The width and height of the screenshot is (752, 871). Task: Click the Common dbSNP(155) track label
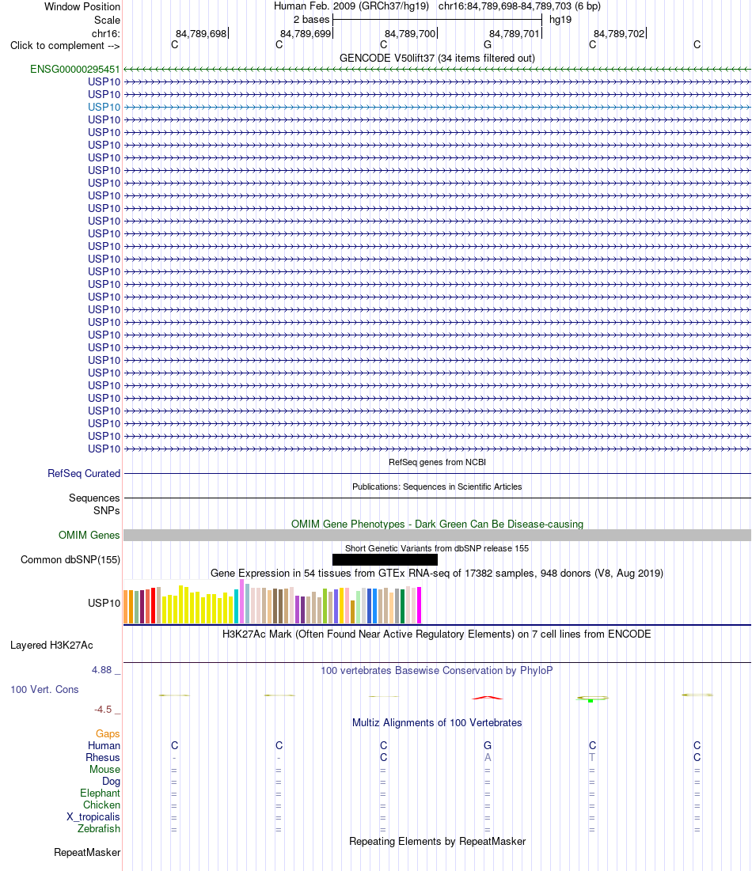pos(70,559)
